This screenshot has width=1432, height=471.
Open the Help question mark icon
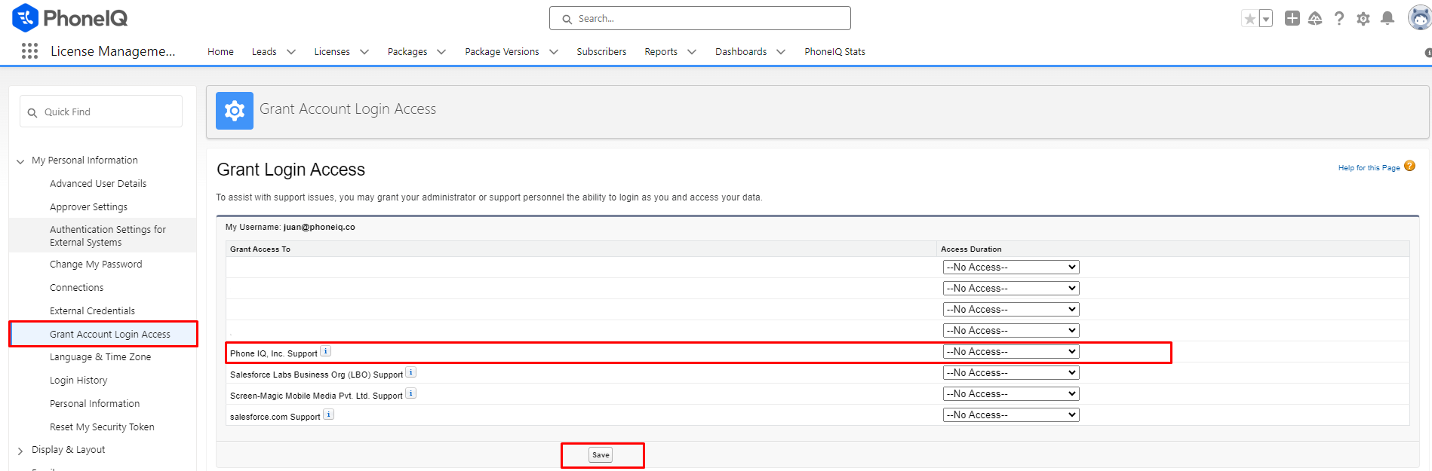[x=1339, y=18]
